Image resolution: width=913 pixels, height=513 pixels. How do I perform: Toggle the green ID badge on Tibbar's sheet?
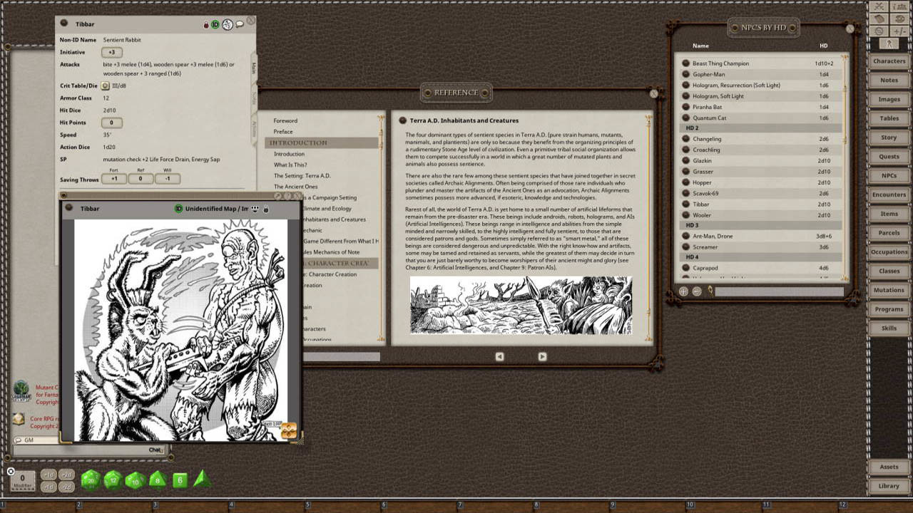tap(215, 24)
